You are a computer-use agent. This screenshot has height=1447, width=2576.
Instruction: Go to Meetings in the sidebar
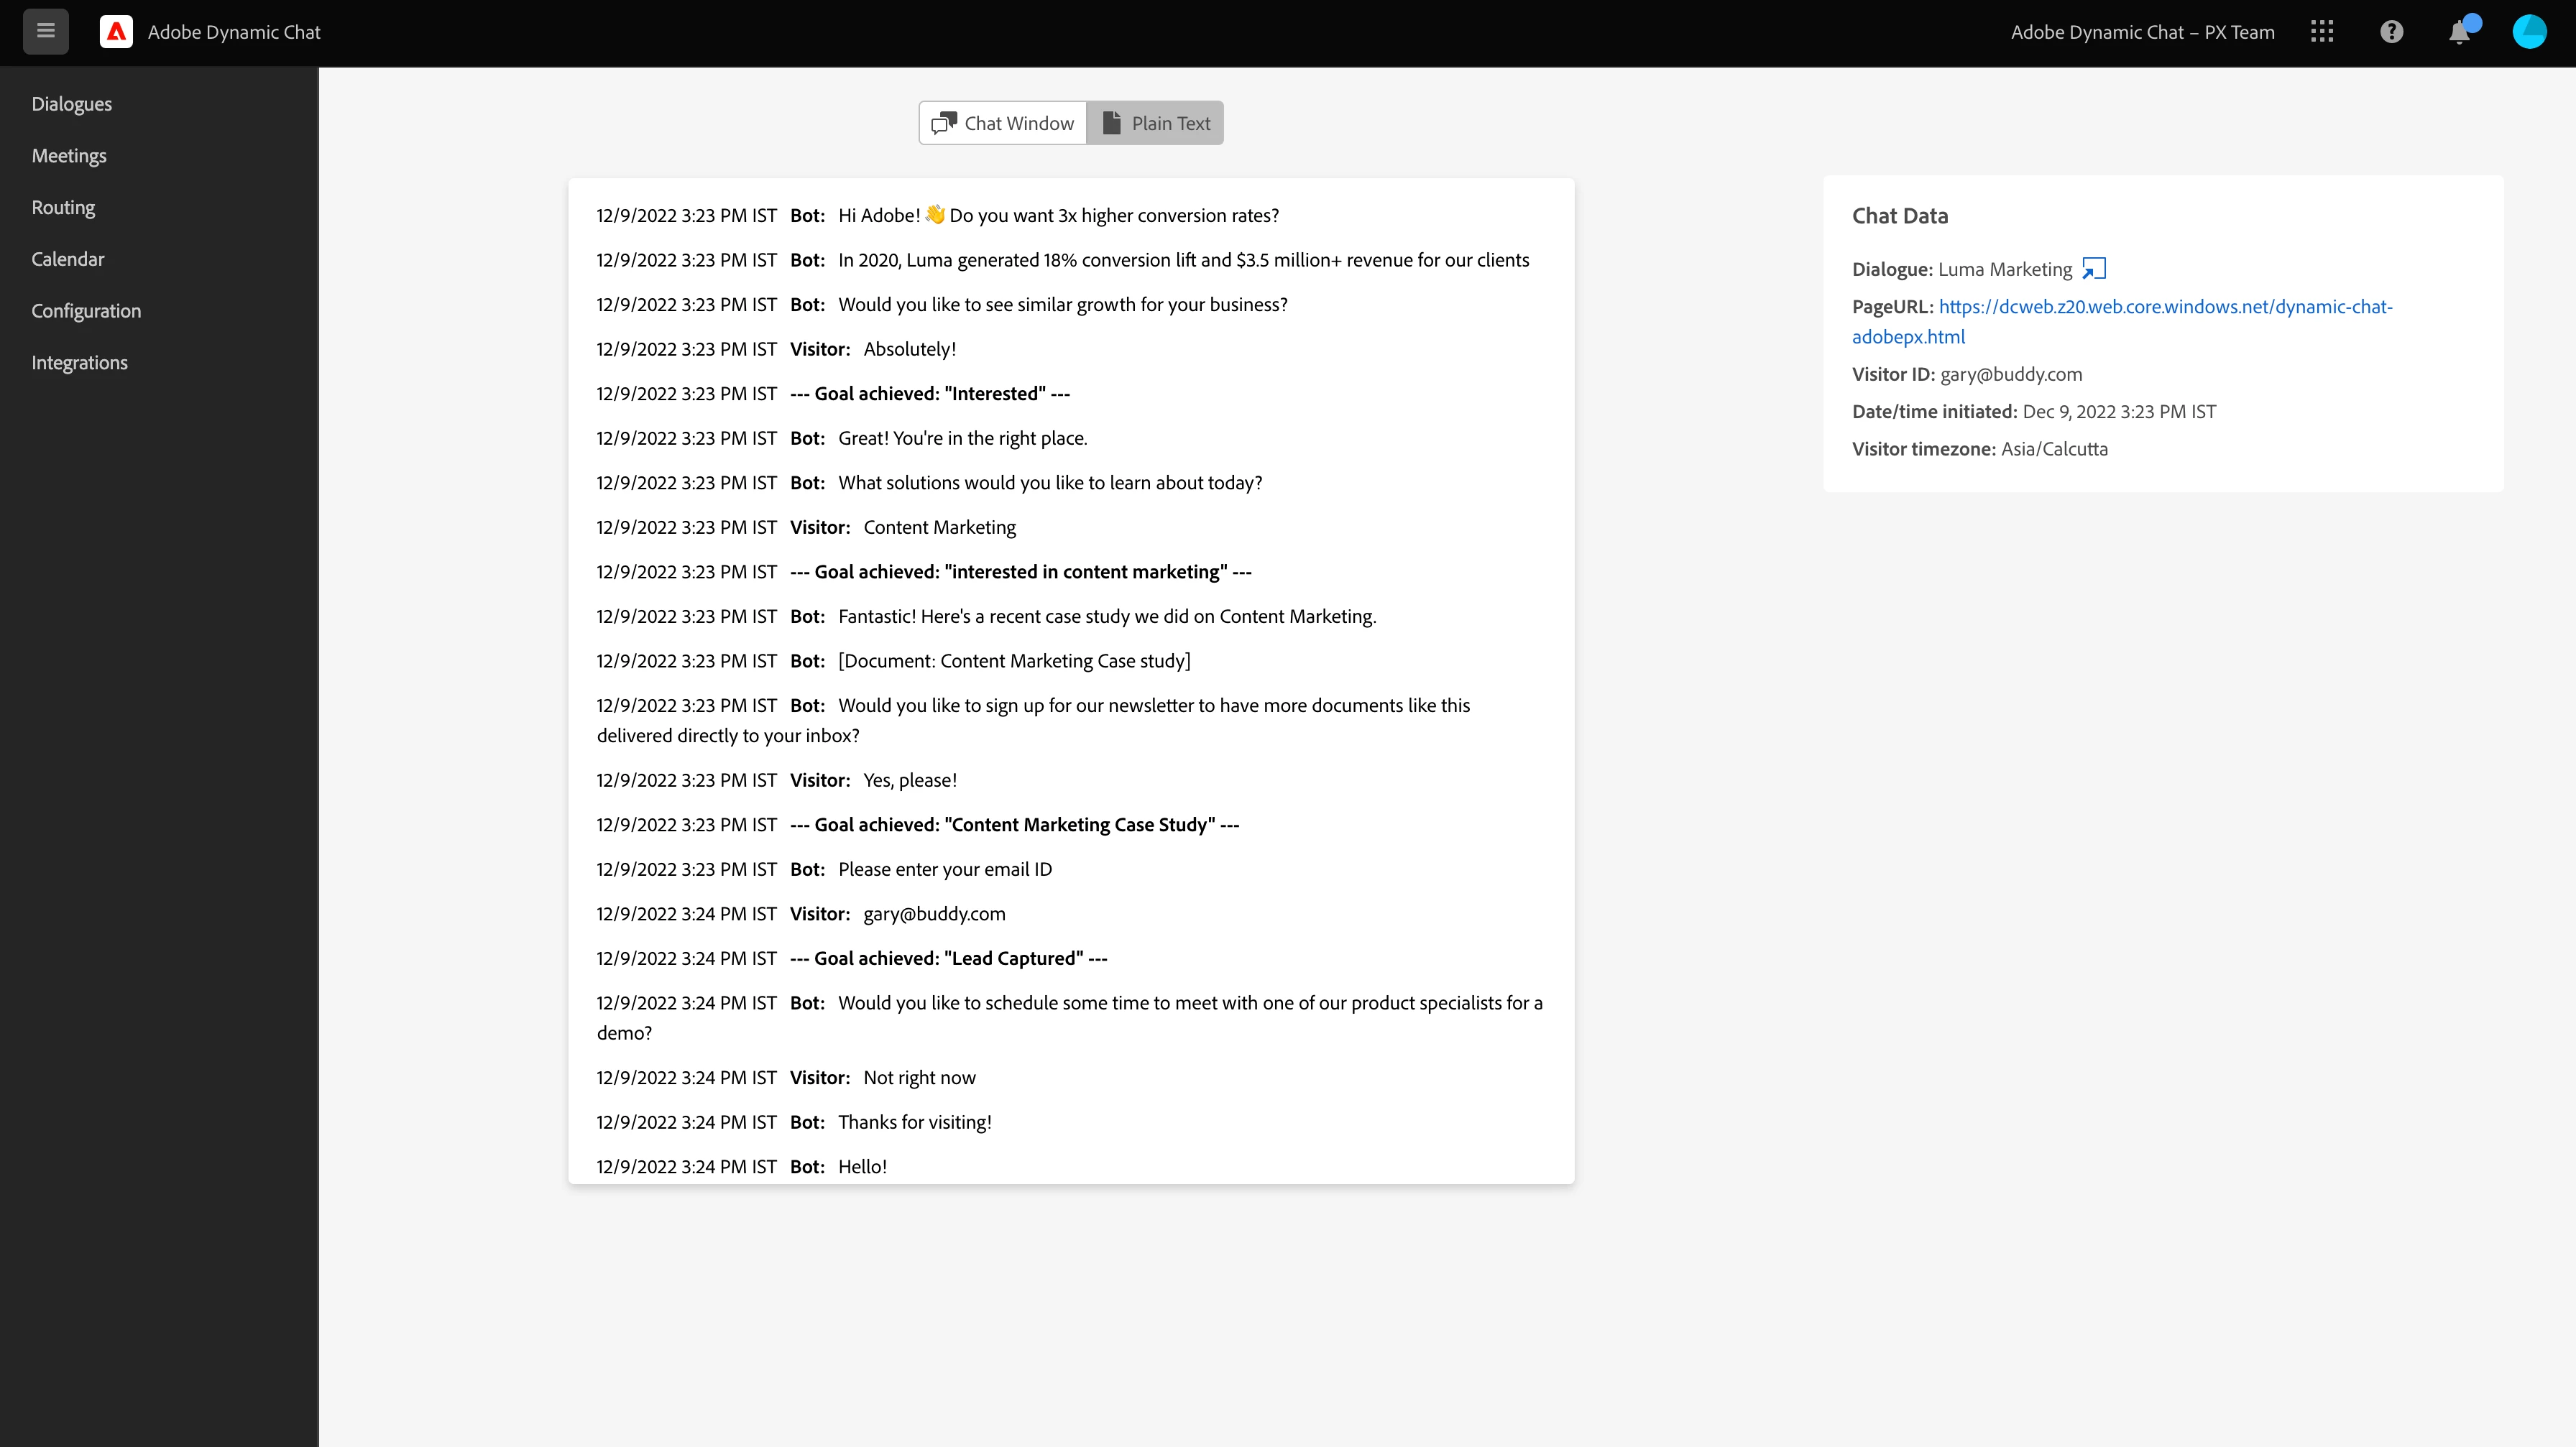[x=68, y=156]
